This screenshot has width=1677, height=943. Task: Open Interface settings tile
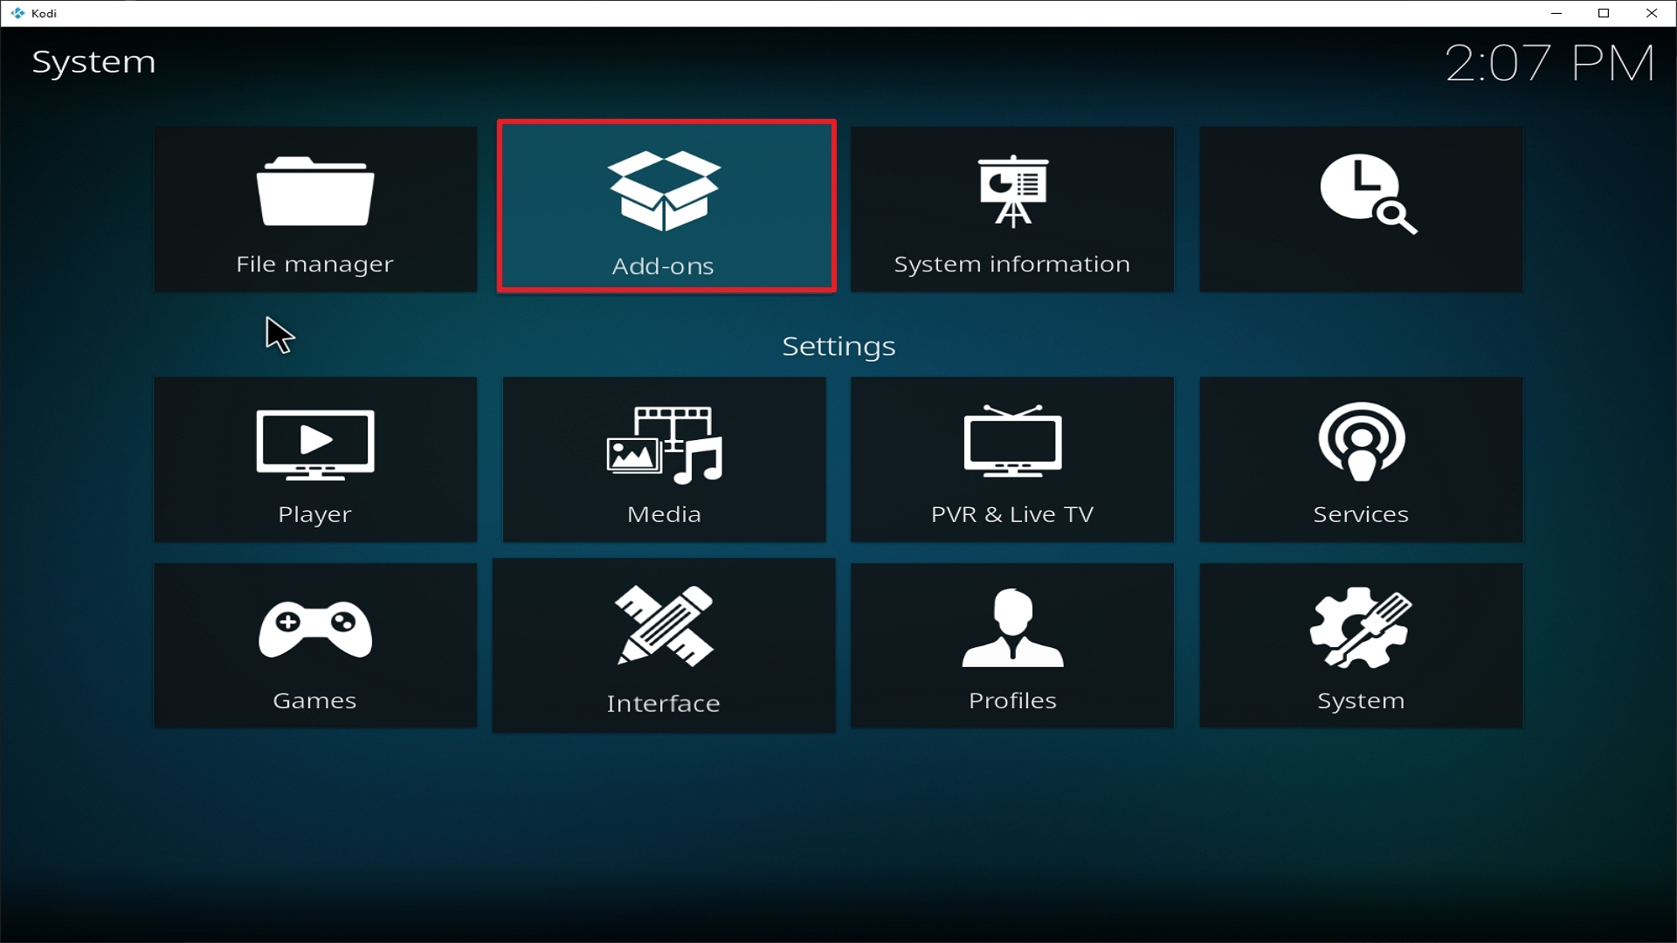pos(664,645)
